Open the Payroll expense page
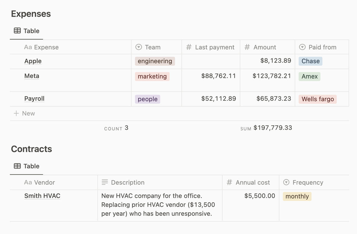Viewport: 357px width, 234px height. tap(34, 98)
